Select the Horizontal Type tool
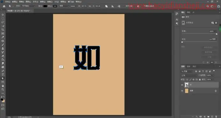This screenshot has height=118, width=221. pyautogui.click(x=3, y=74)
